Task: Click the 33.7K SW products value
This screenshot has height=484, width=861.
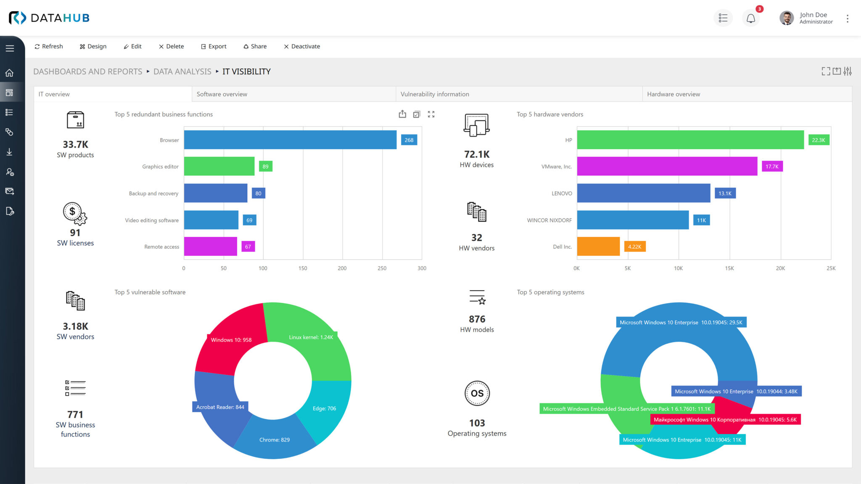Action: click(x=76, y=145)
